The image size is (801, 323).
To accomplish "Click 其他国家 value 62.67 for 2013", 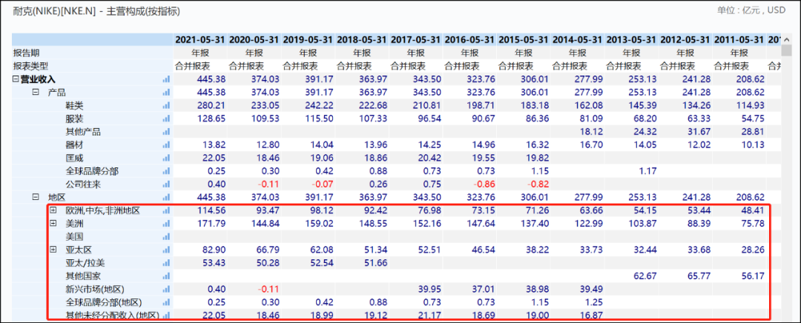I will point(645,276).
